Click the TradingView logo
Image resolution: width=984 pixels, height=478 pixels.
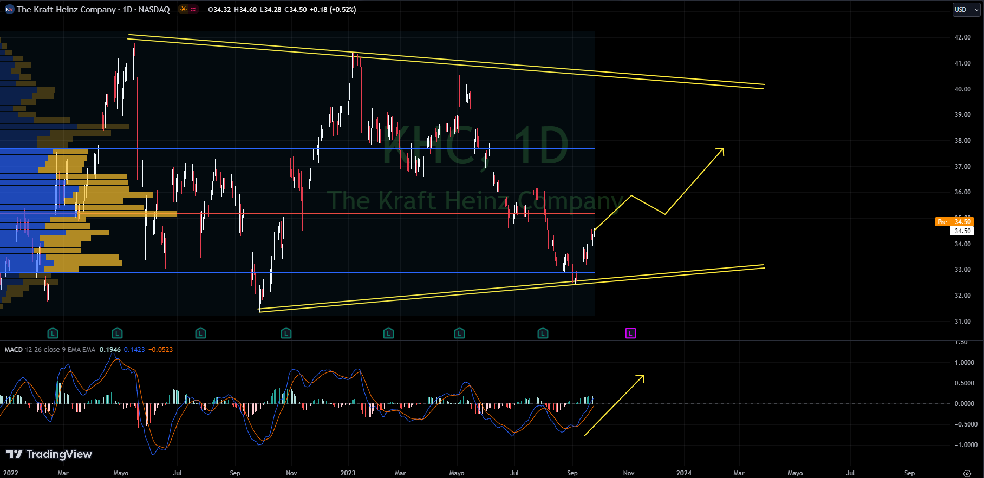pyautogui.click(x=49, y=454)
